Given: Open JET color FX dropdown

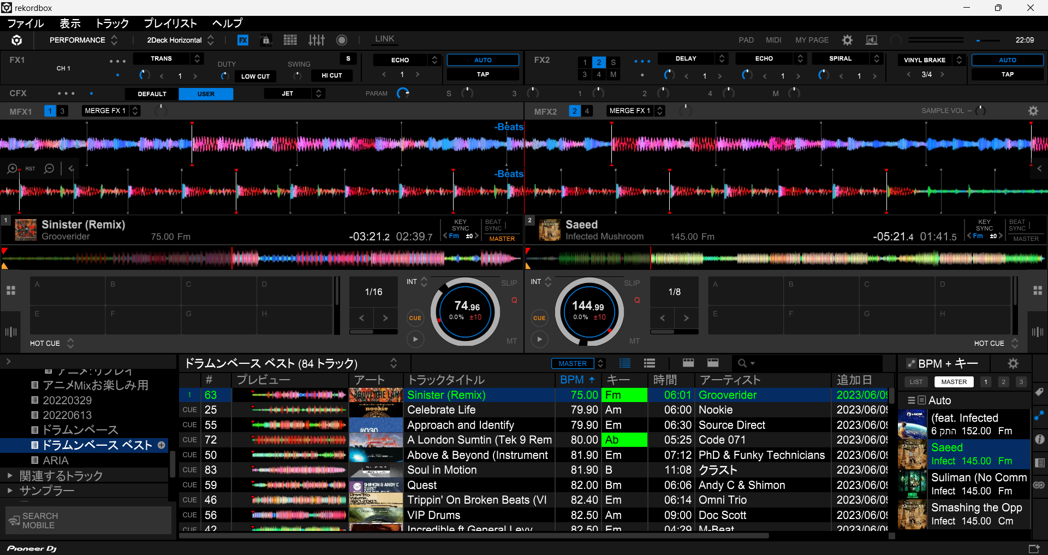Looking at the screenshot, I should coord(294,93).
